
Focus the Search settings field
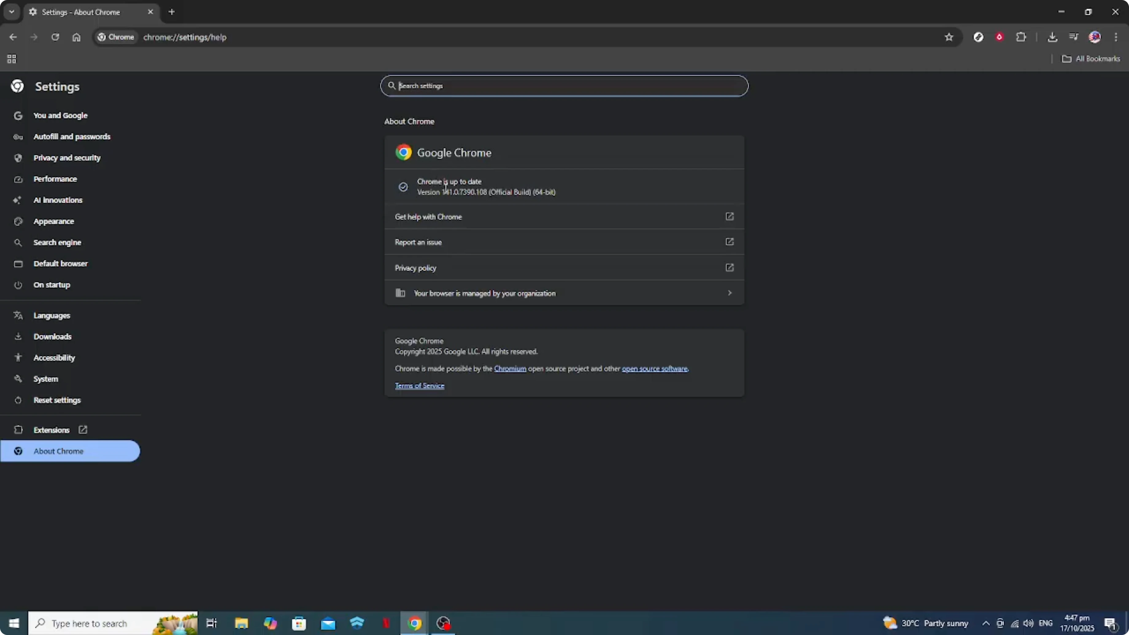(564, 86)
